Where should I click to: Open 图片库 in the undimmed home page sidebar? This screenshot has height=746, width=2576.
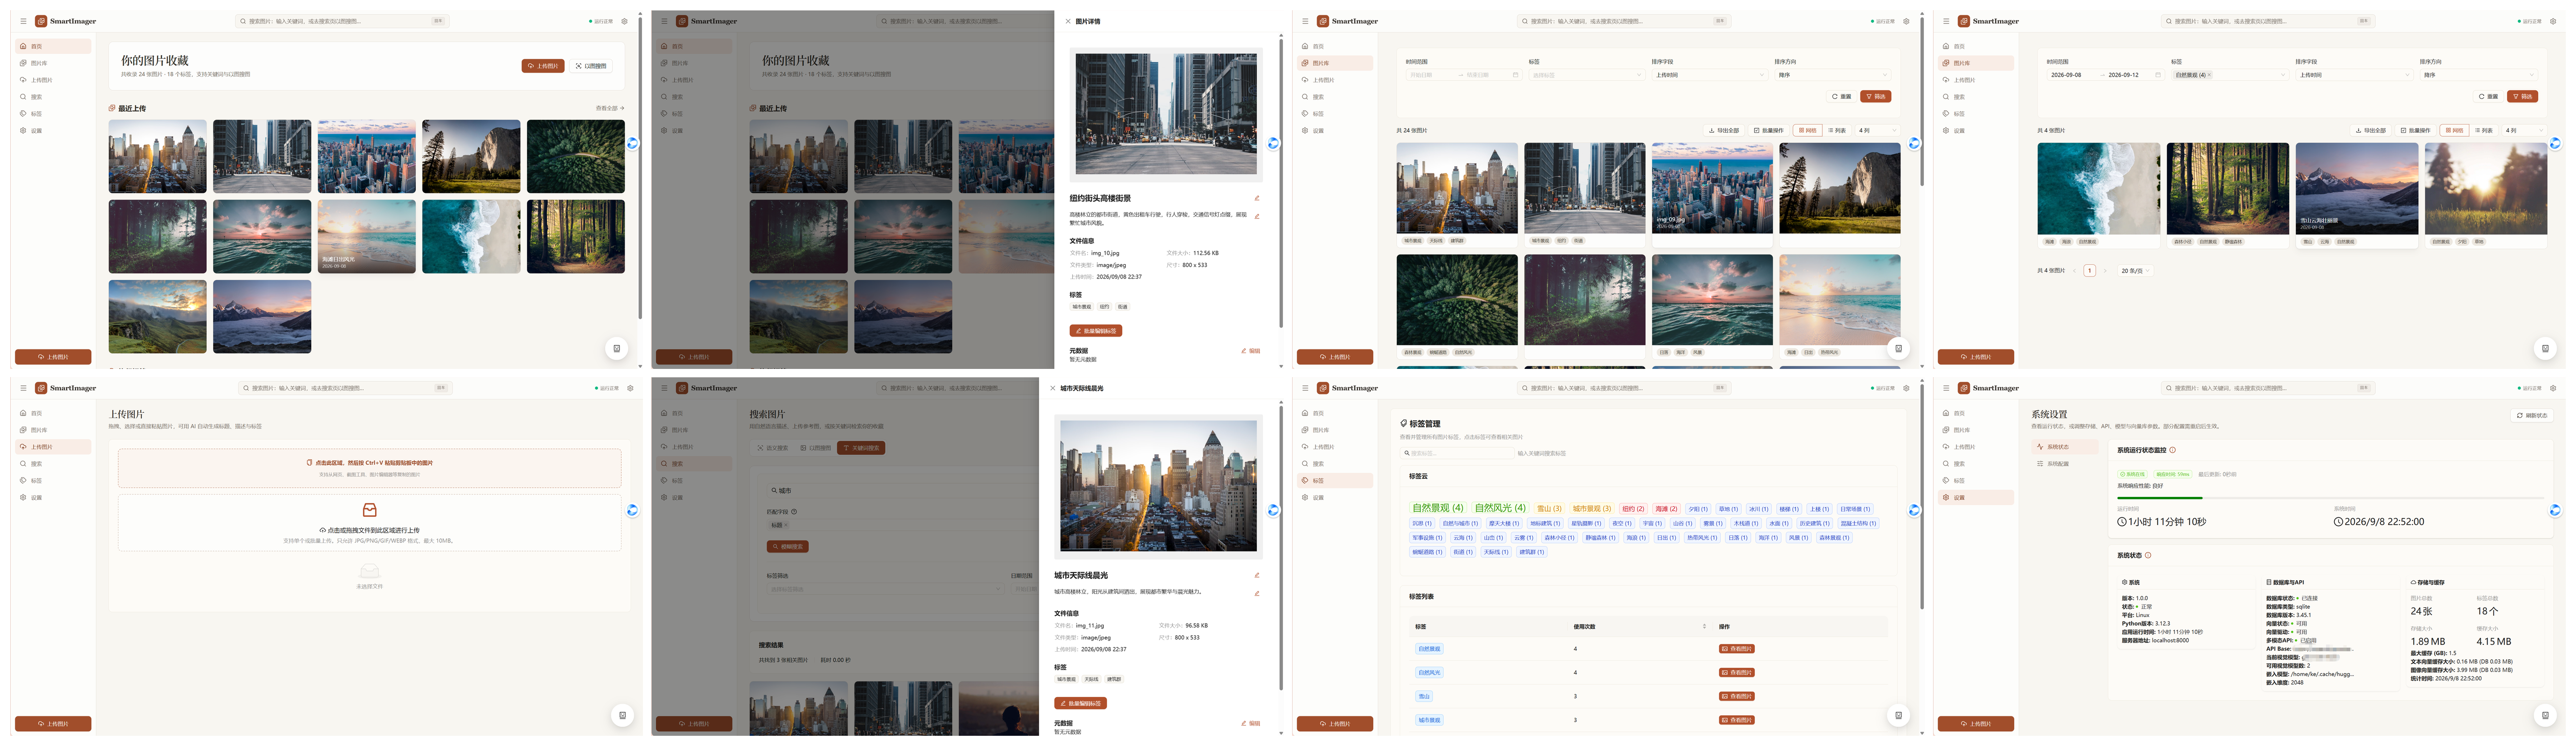(x=53, y=63)
